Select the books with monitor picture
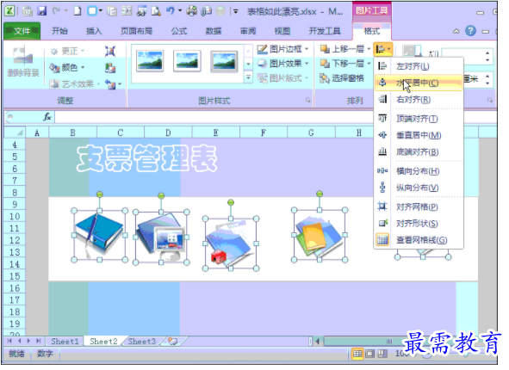Screen dimensions: 509x370 pyautogui.click(x=161, y=237)
